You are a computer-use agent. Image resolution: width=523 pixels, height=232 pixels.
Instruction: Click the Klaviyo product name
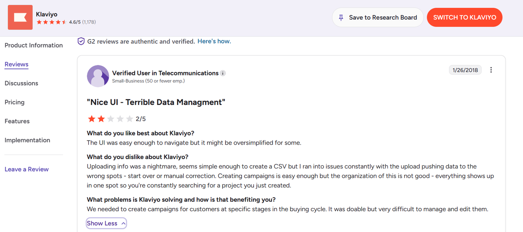[x=47, y=14]
